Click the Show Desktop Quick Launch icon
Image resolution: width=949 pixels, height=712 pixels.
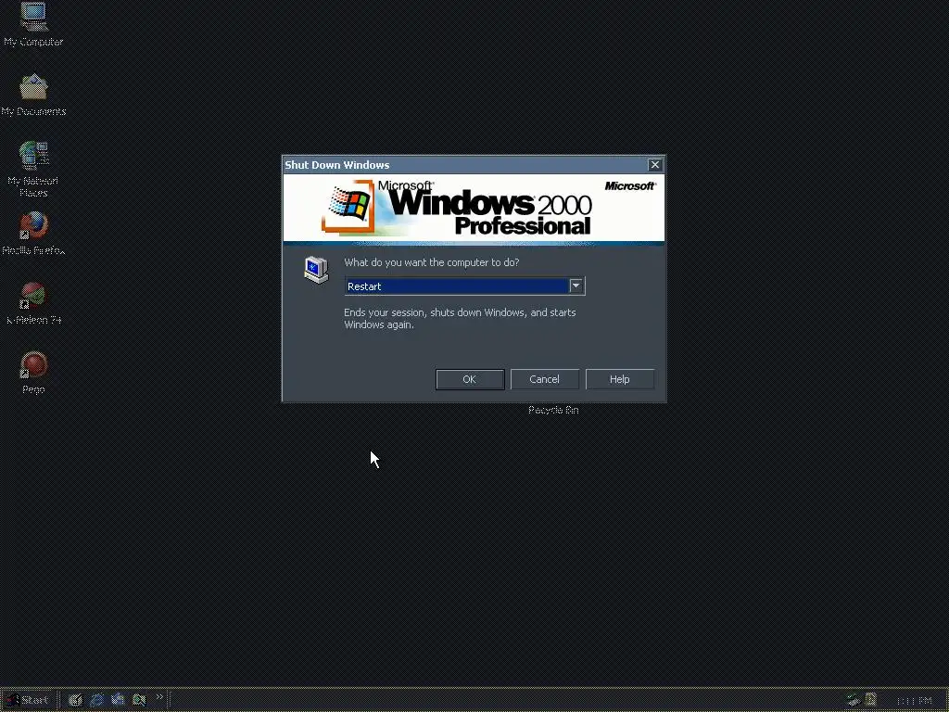click(x=118, y=700)
